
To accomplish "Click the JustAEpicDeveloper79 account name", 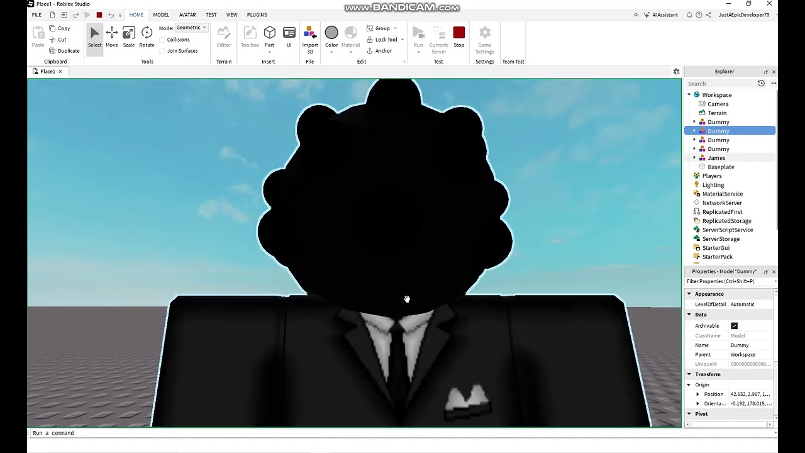I will 744,14.
